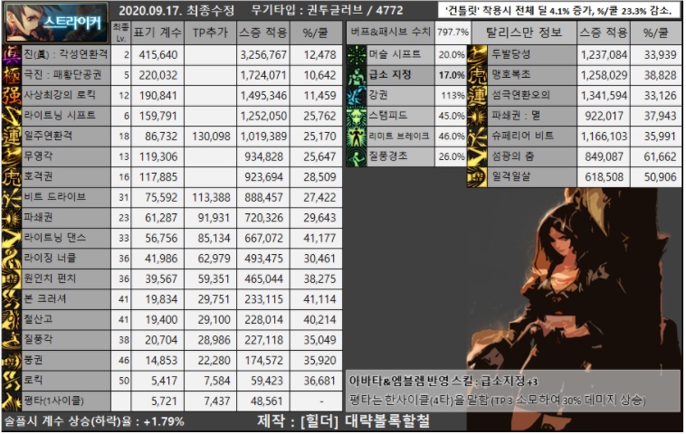The image size is (686, 434).
Task: Click the 라이징 너클 skill icon
Action: pos(12,259)
